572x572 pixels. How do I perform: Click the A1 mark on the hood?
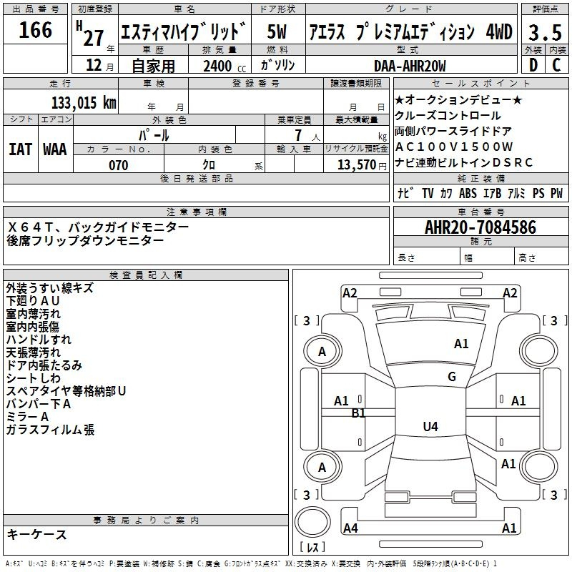[x=461, y=344]
